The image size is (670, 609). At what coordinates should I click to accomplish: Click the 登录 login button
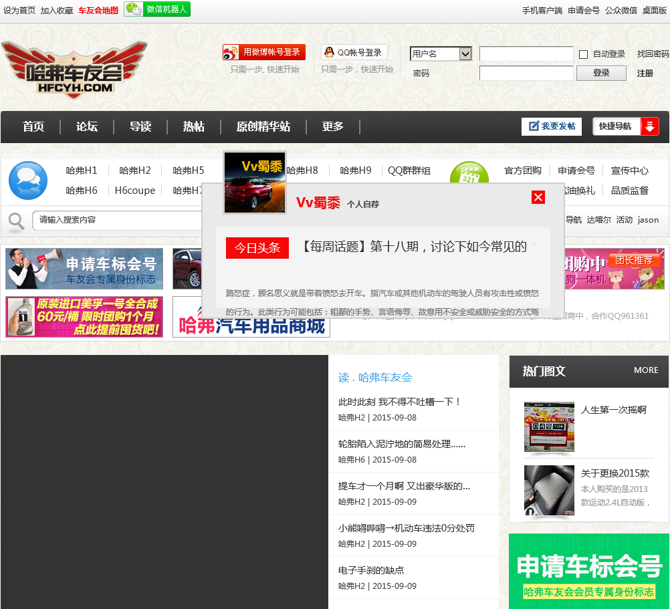(601, 73)
